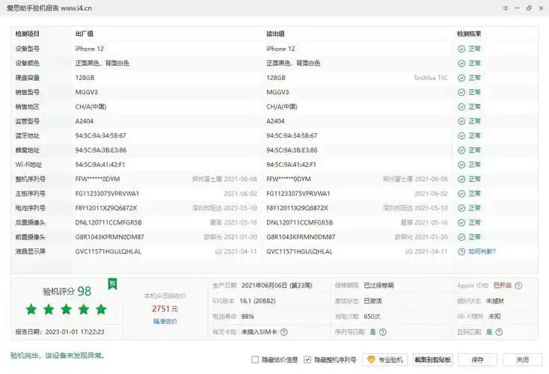This screenshot has width=549, height=374.
Task: Select the 出厂值 bluetooth address 94:5C:9A:34:5B:67
Action: (100, 135)
